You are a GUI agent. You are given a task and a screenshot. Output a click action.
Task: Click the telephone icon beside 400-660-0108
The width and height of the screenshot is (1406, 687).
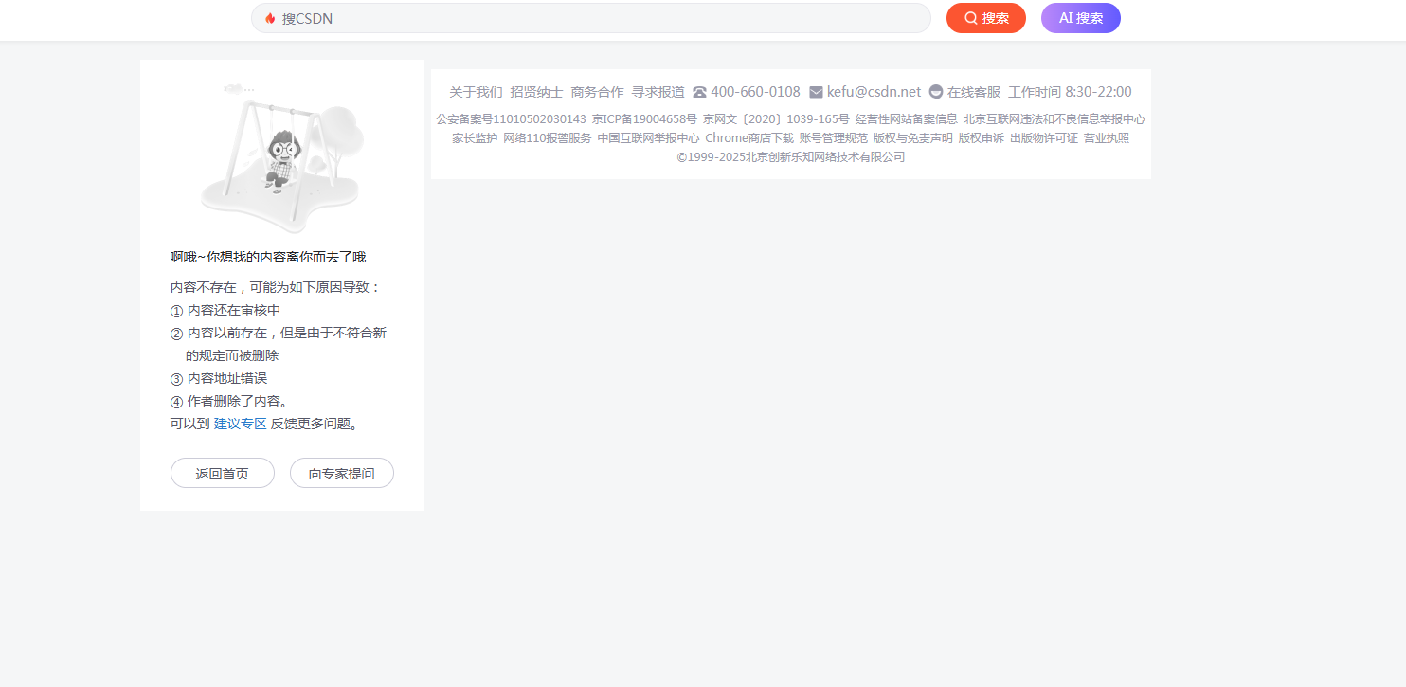pyautogui.click(x=699, y=92)
